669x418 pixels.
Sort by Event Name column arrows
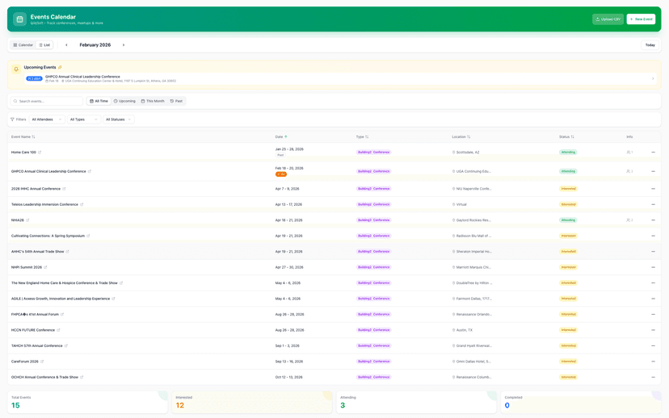(x=33, y=137)
